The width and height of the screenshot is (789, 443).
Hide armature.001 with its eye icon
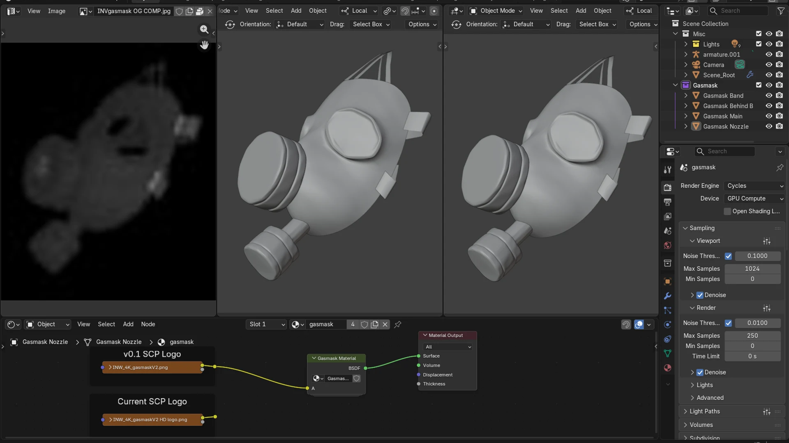coord(769,54)
